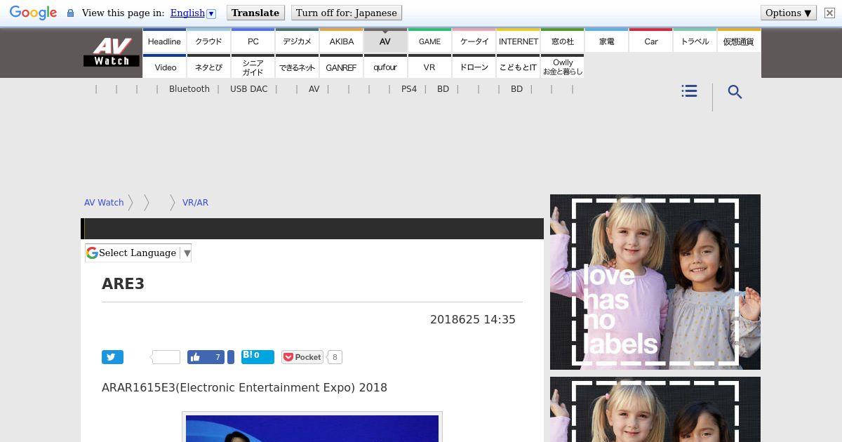This screenshot has height=442, width=842.
Task: Save the article to Pocket
Action: [x=302, y=357]
